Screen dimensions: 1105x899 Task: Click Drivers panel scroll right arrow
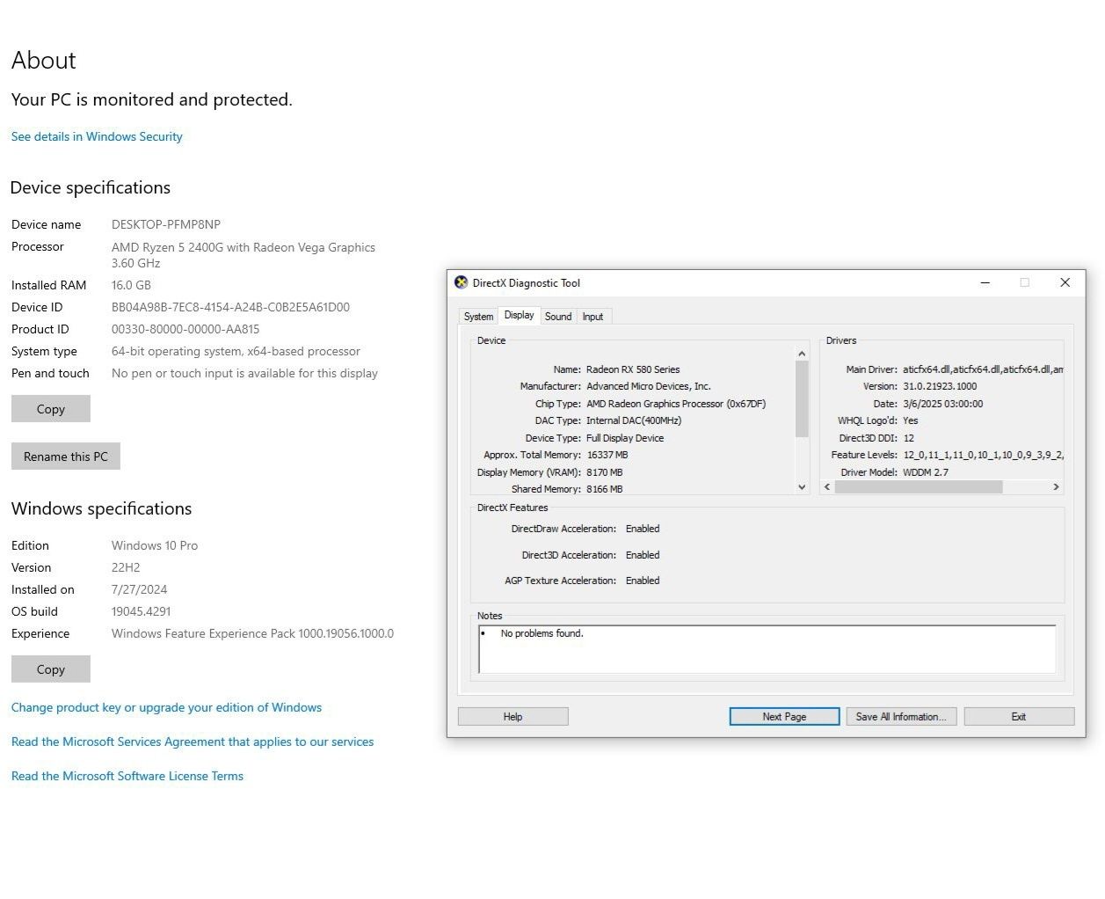coord(1056,486)
